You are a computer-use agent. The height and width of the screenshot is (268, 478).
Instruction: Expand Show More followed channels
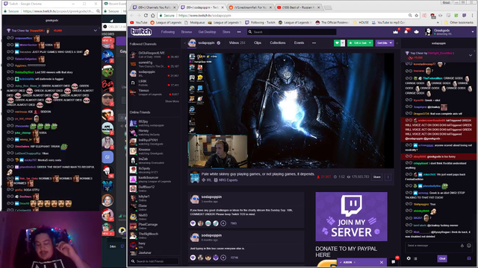[x=172, y=101]
